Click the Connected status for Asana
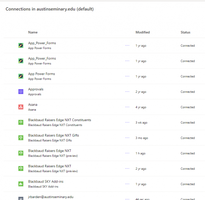The image size is (205, 200). click(188, 107)
